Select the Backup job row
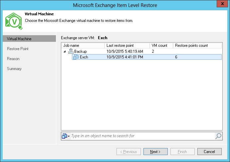 pyautogui.click(x=141, y=51)
